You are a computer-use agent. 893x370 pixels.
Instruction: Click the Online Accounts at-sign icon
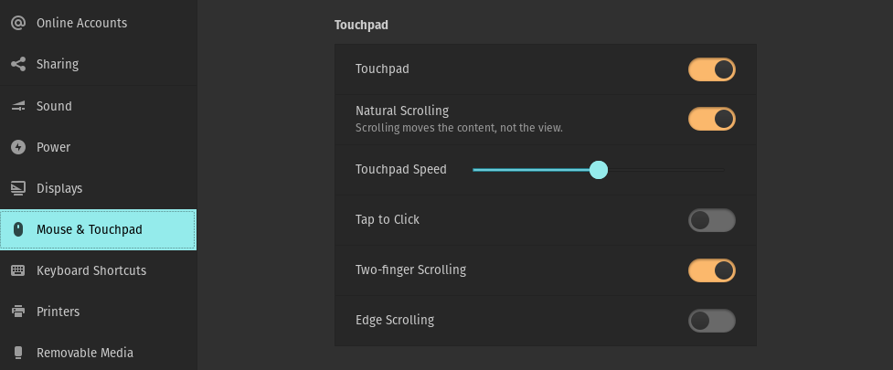click(x=18, y=23)
